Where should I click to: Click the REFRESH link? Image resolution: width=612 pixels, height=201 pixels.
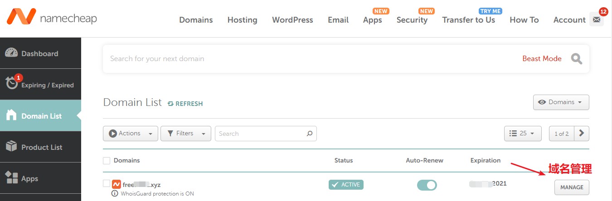[x=189, y=104]
